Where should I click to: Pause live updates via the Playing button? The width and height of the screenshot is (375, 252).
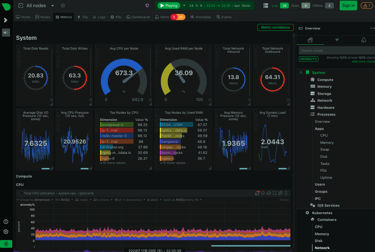169,6
